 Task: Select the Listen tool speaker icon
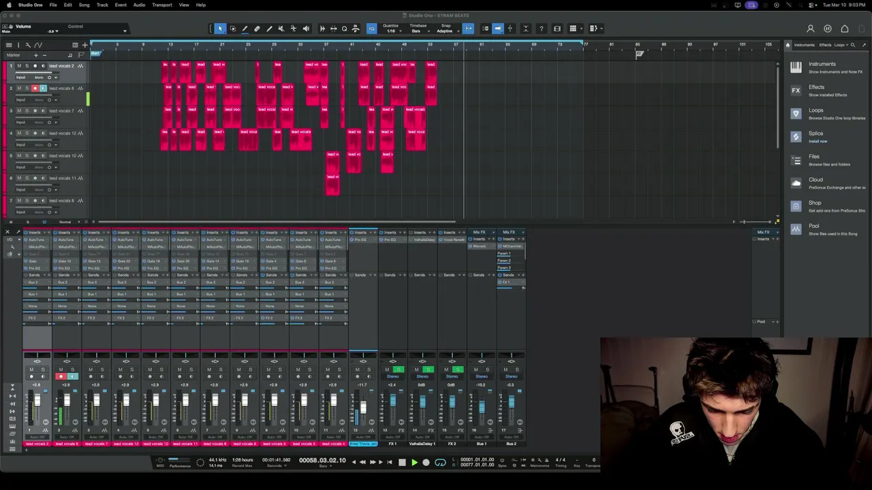[x=306, y=29]
